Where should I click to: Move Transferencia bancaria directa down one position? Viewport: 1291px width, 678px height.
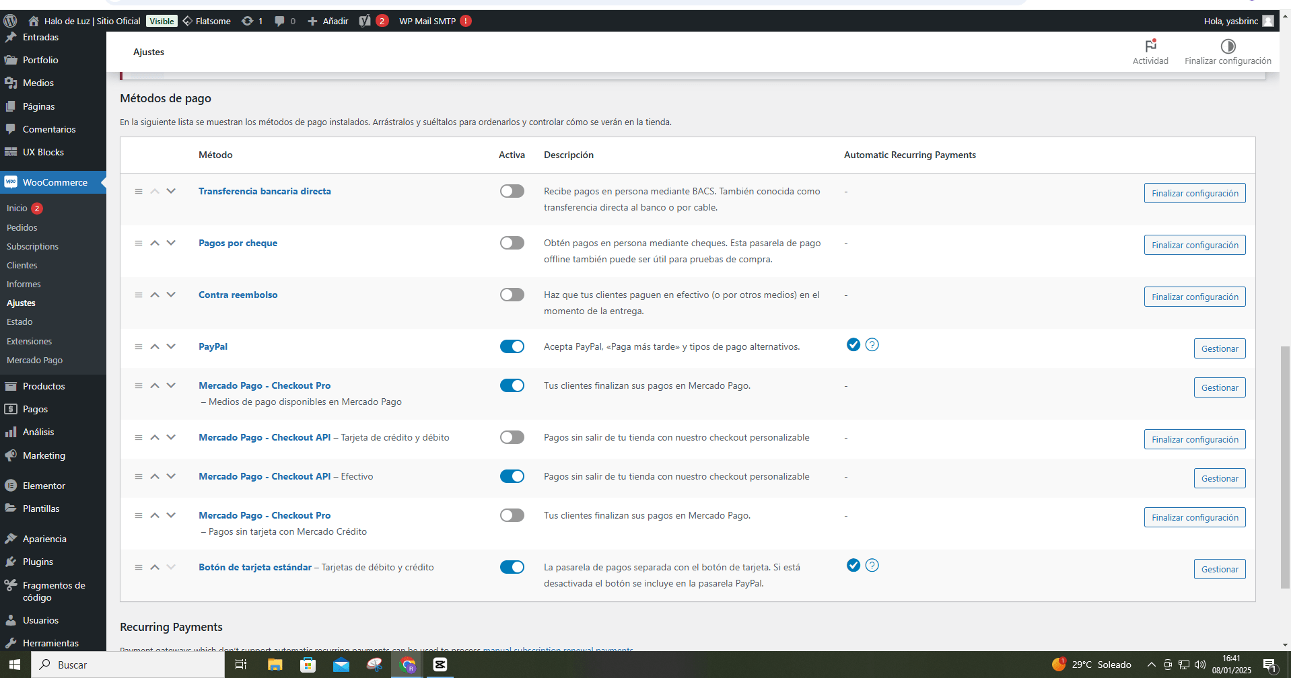click(x=171, y=192)
